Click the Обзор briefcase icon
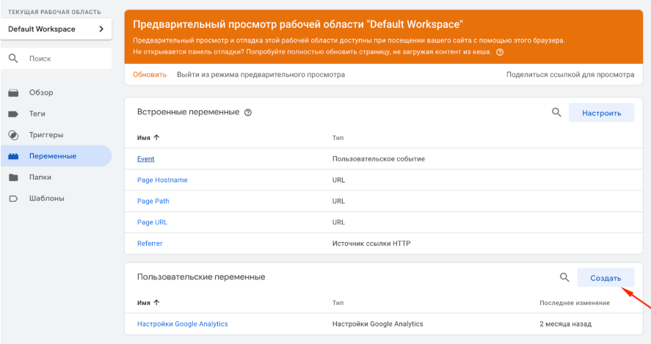The image size is (651, 344). (x=13, y=93)
